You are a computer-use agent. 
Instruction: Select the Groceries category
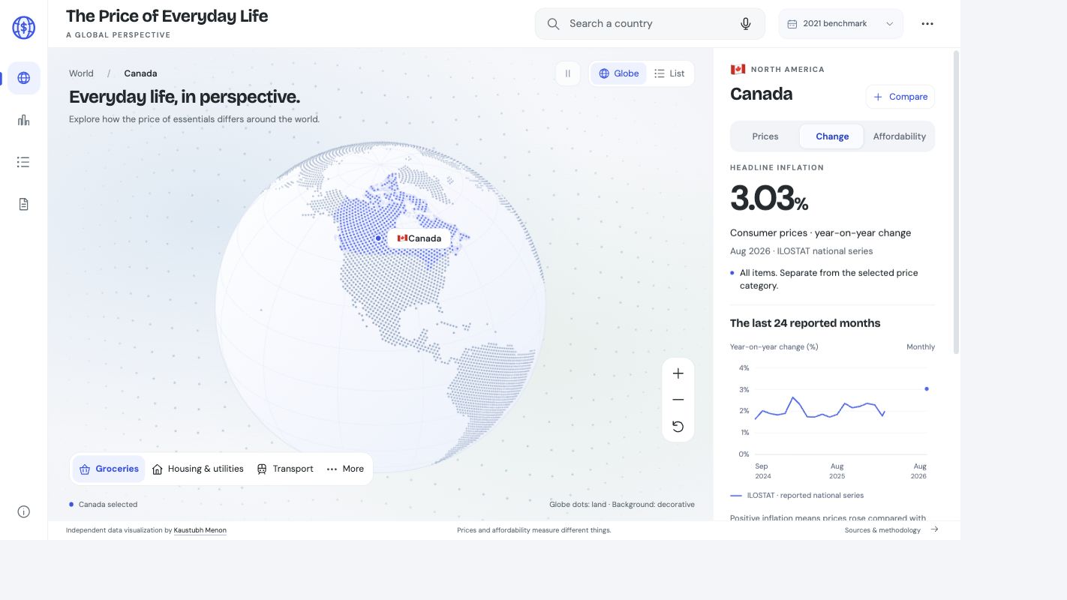[109, 469]
